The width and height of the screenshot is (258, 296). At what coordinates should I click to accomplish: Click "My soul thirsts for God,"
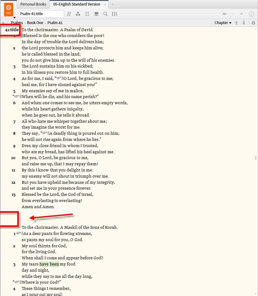[x=44, y=246]
